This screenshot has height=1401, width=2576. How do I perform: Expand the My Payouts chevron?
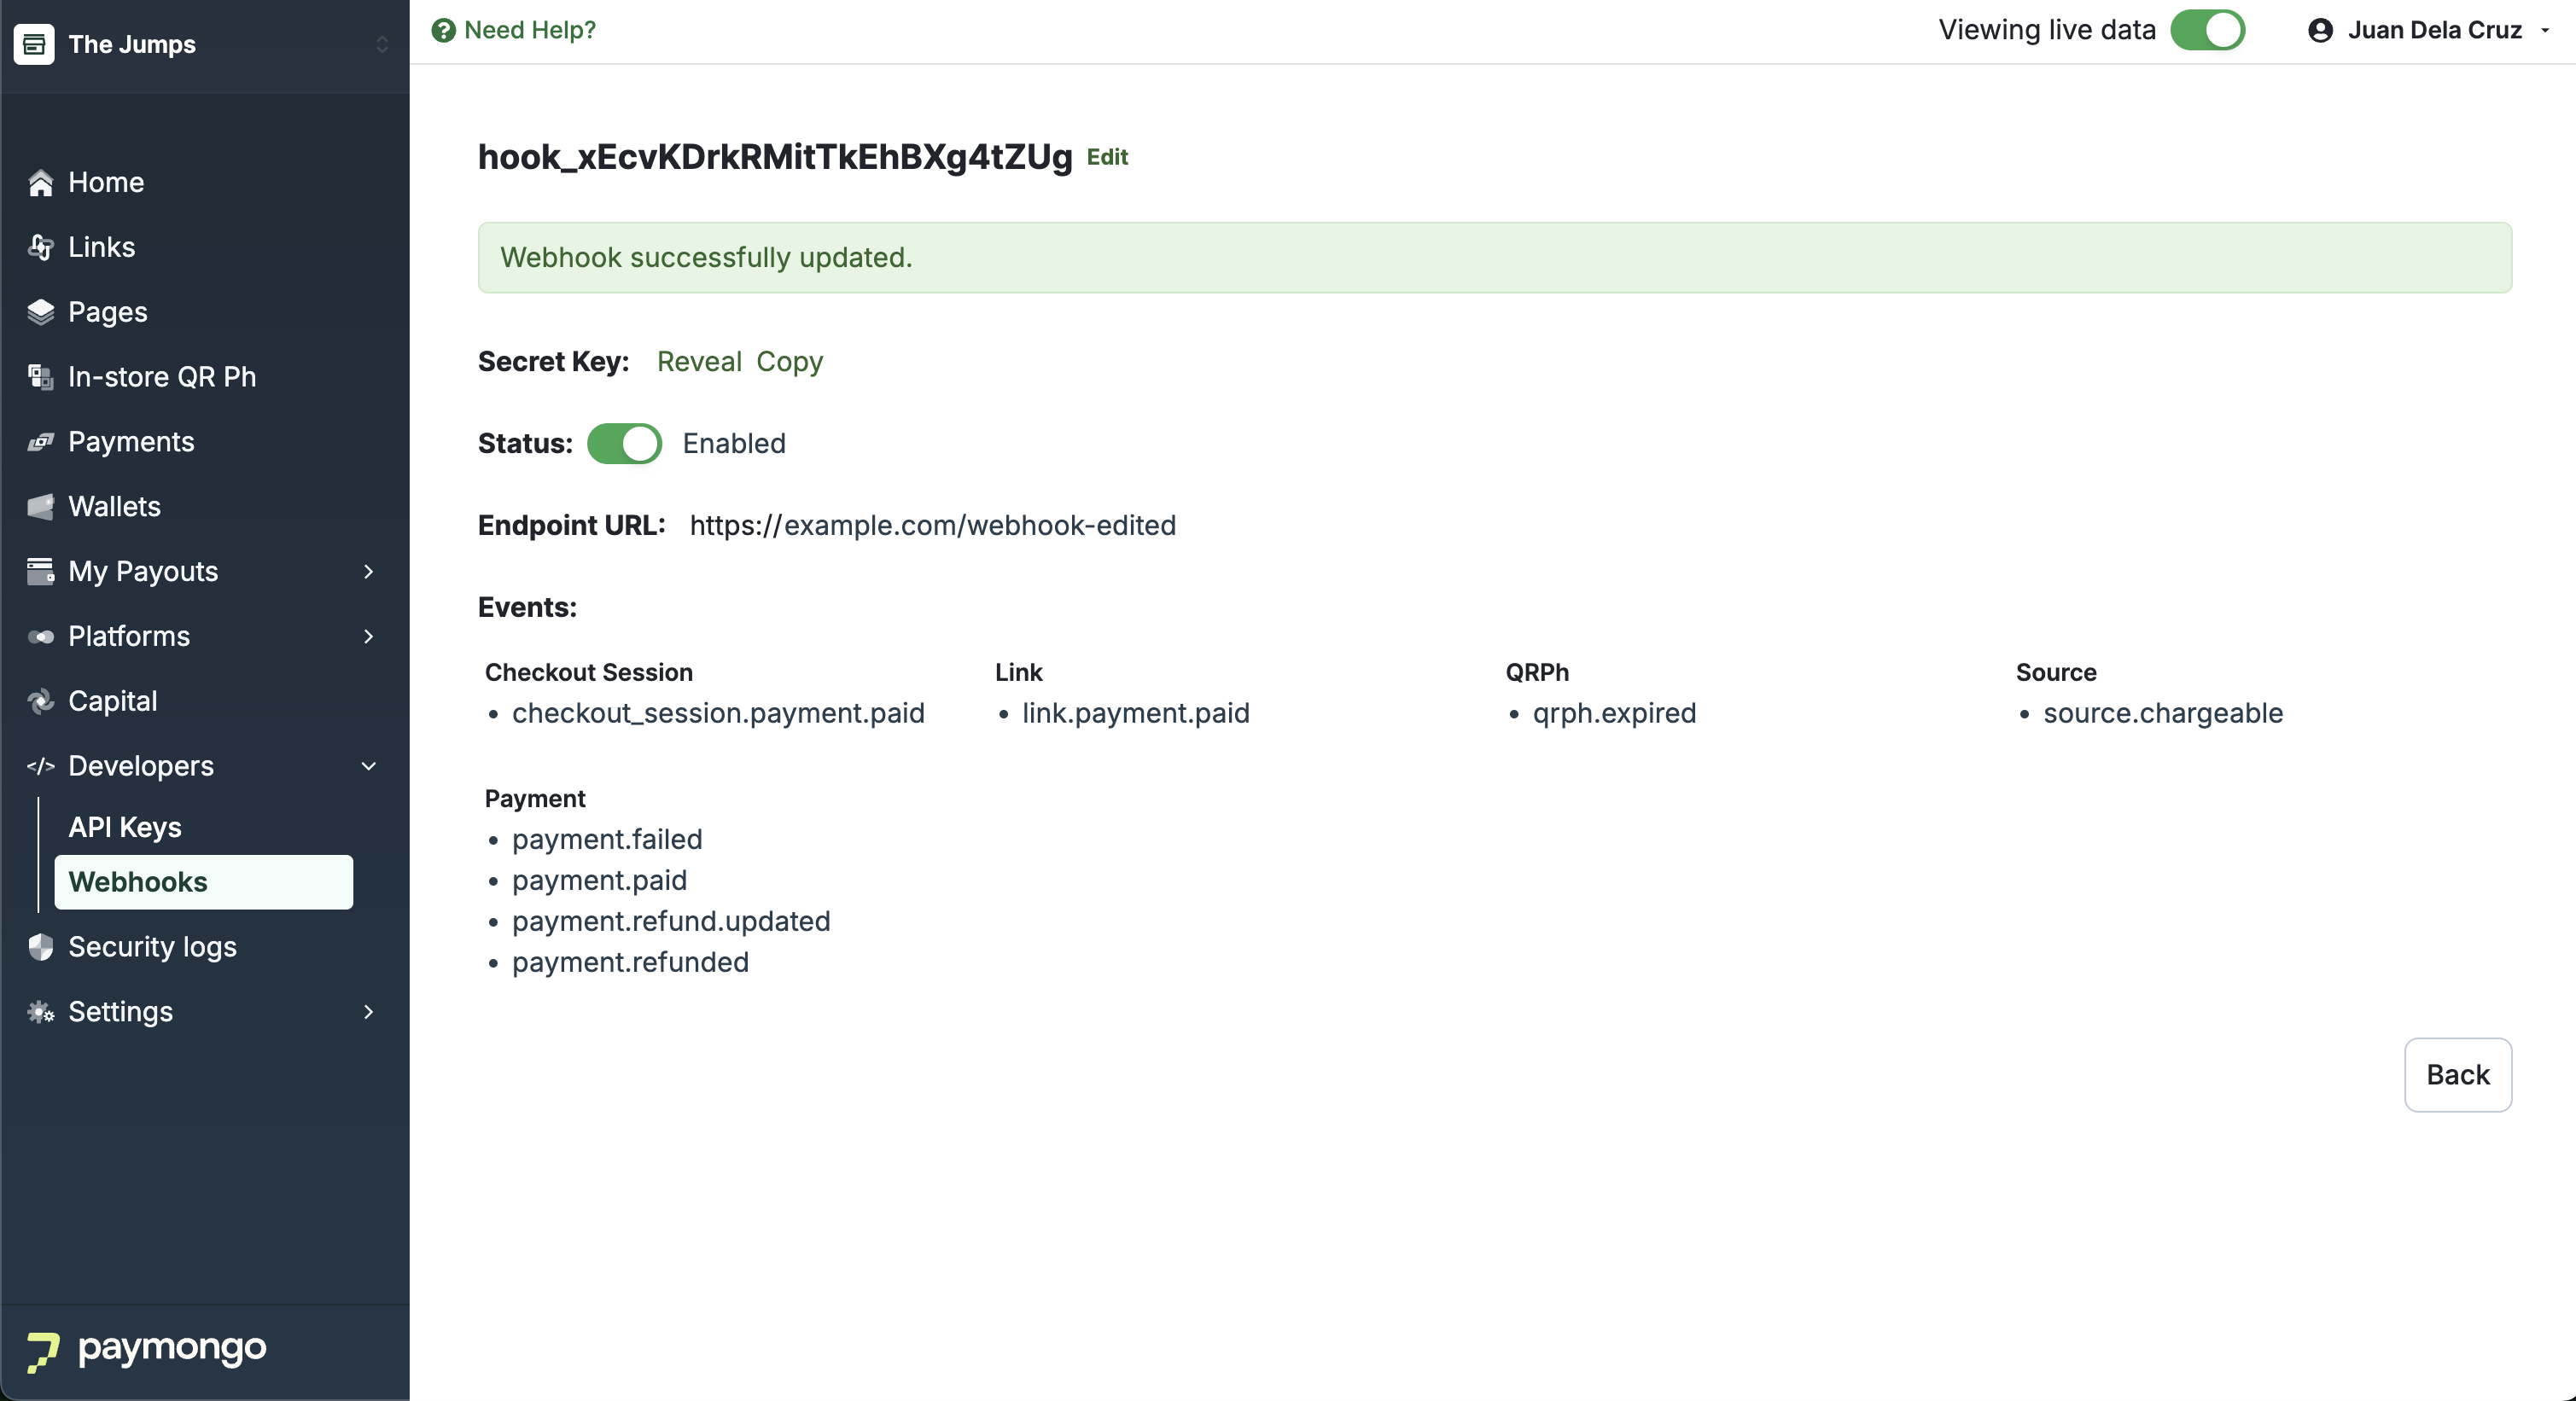coord(368,572)
